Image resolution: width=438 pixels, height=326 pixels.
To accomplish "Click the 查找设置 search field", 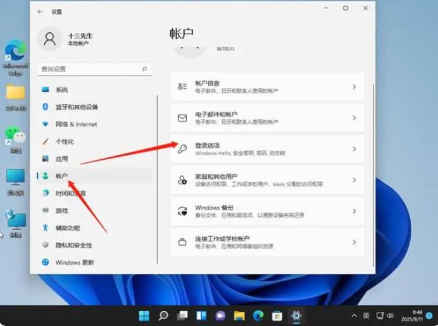I will (95, 69).
